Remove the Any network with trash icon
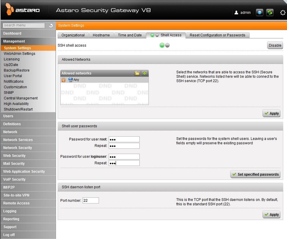Viewport: 287px width, 239px height. [x=63, y=80]
